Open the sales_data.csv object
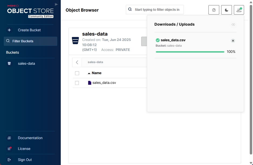This screenshot has width=253, height=165. [x=104, y=83]
